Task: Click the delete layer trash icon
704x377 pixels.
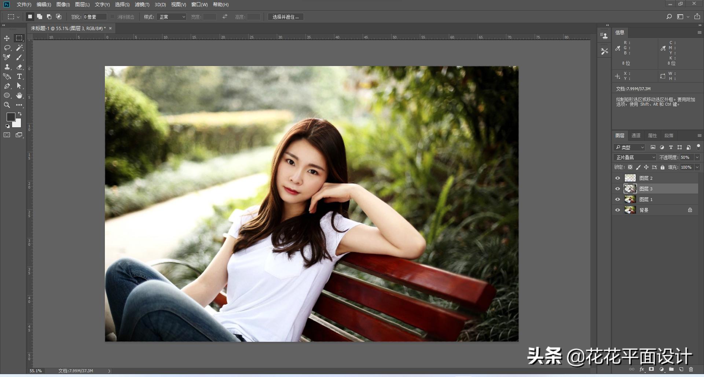Action: [x=691, y=369]
